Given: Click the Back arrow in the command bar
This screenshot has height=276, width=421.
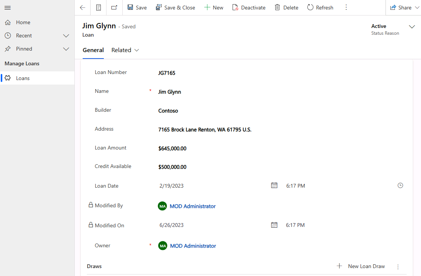Looking at the screenshot, I should [x=82, y=7].
